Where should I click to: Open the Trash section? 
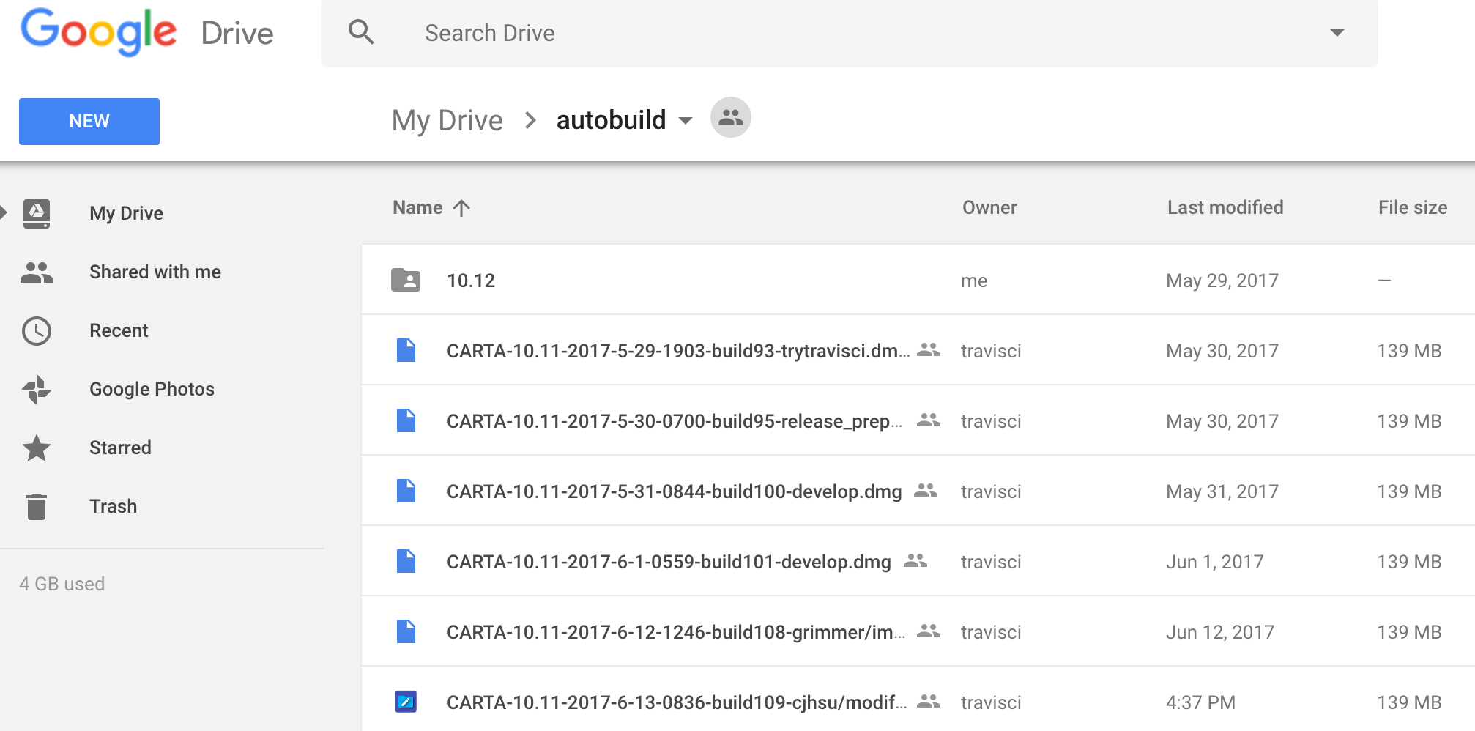113,506
